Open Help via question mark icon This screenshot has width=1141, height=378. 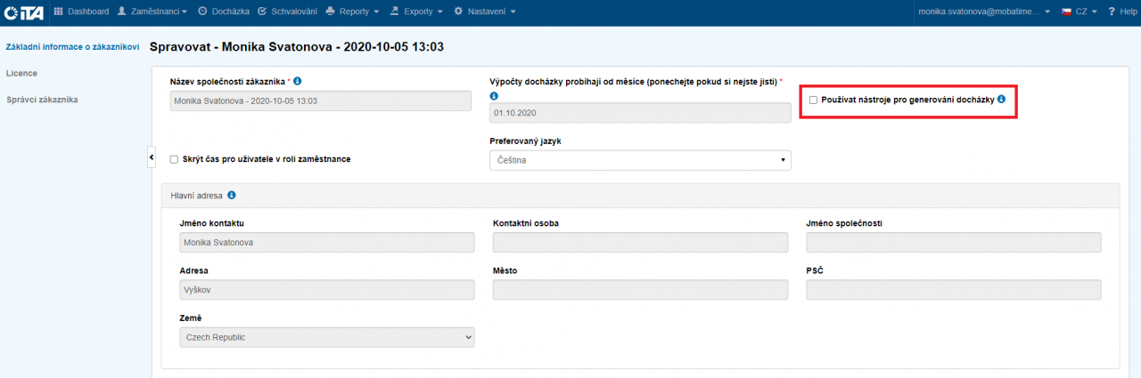pyautogui.click(x=1112, y=12)
